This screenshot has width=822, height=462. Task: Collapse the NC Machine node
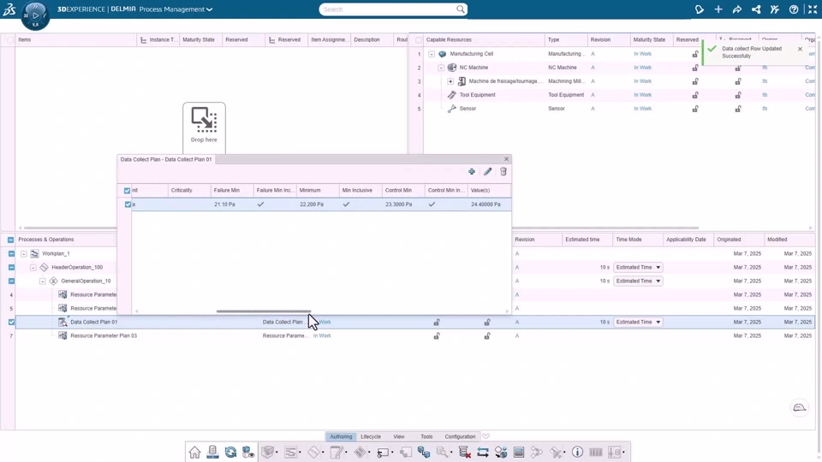click(x=441, y=68)
